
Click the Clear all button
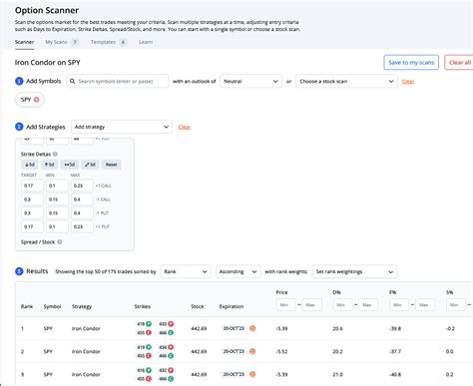coord(459,63)
